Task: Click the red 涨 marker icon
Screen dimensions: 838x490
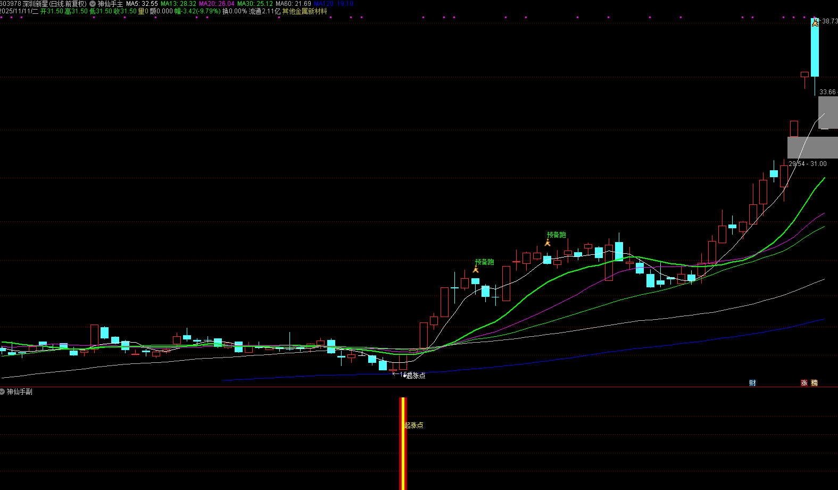Action: (804, 383)
